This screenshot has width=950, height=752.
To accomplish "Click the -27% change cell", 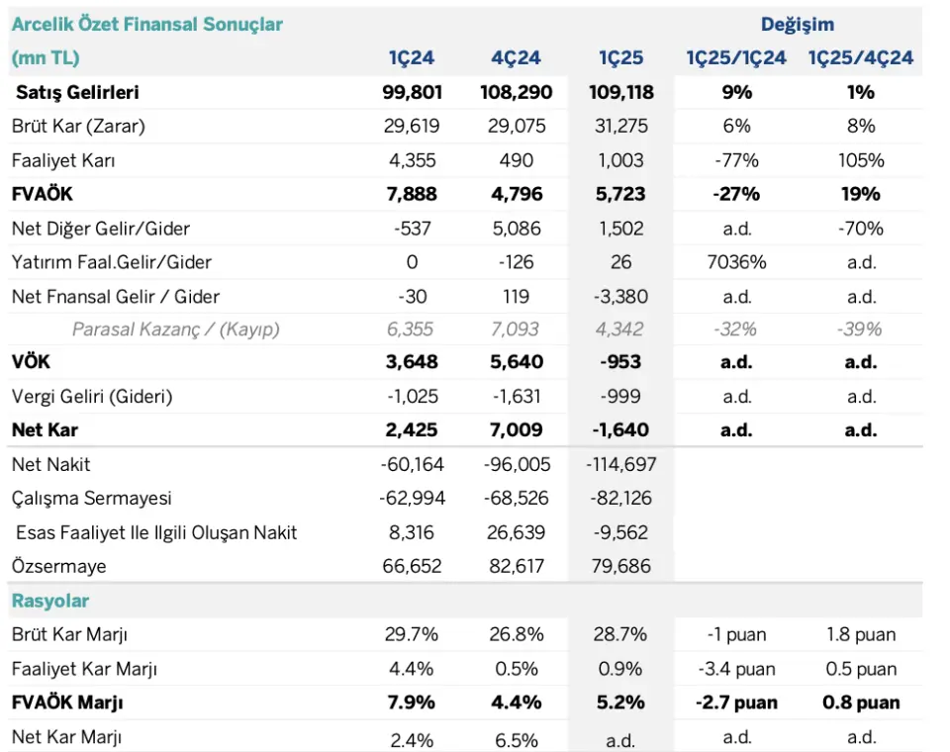I will point(736,194).
